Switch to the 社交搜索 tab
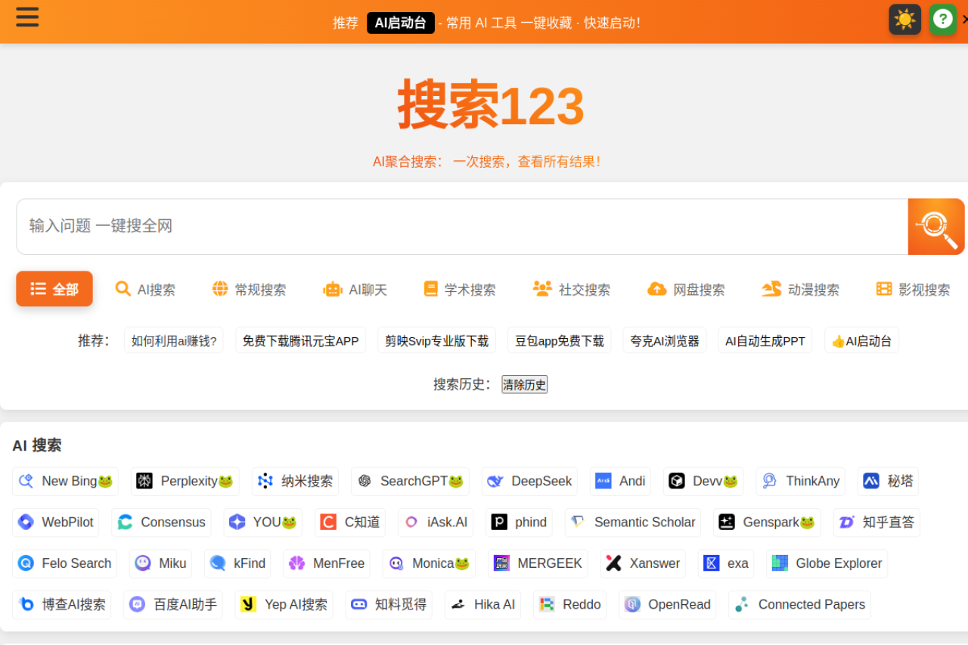This screenshot has width=968, height=645. 571,289
